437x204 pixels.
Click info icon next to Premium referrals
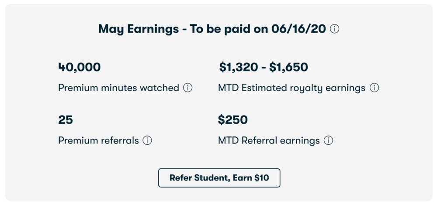(147, 141)
